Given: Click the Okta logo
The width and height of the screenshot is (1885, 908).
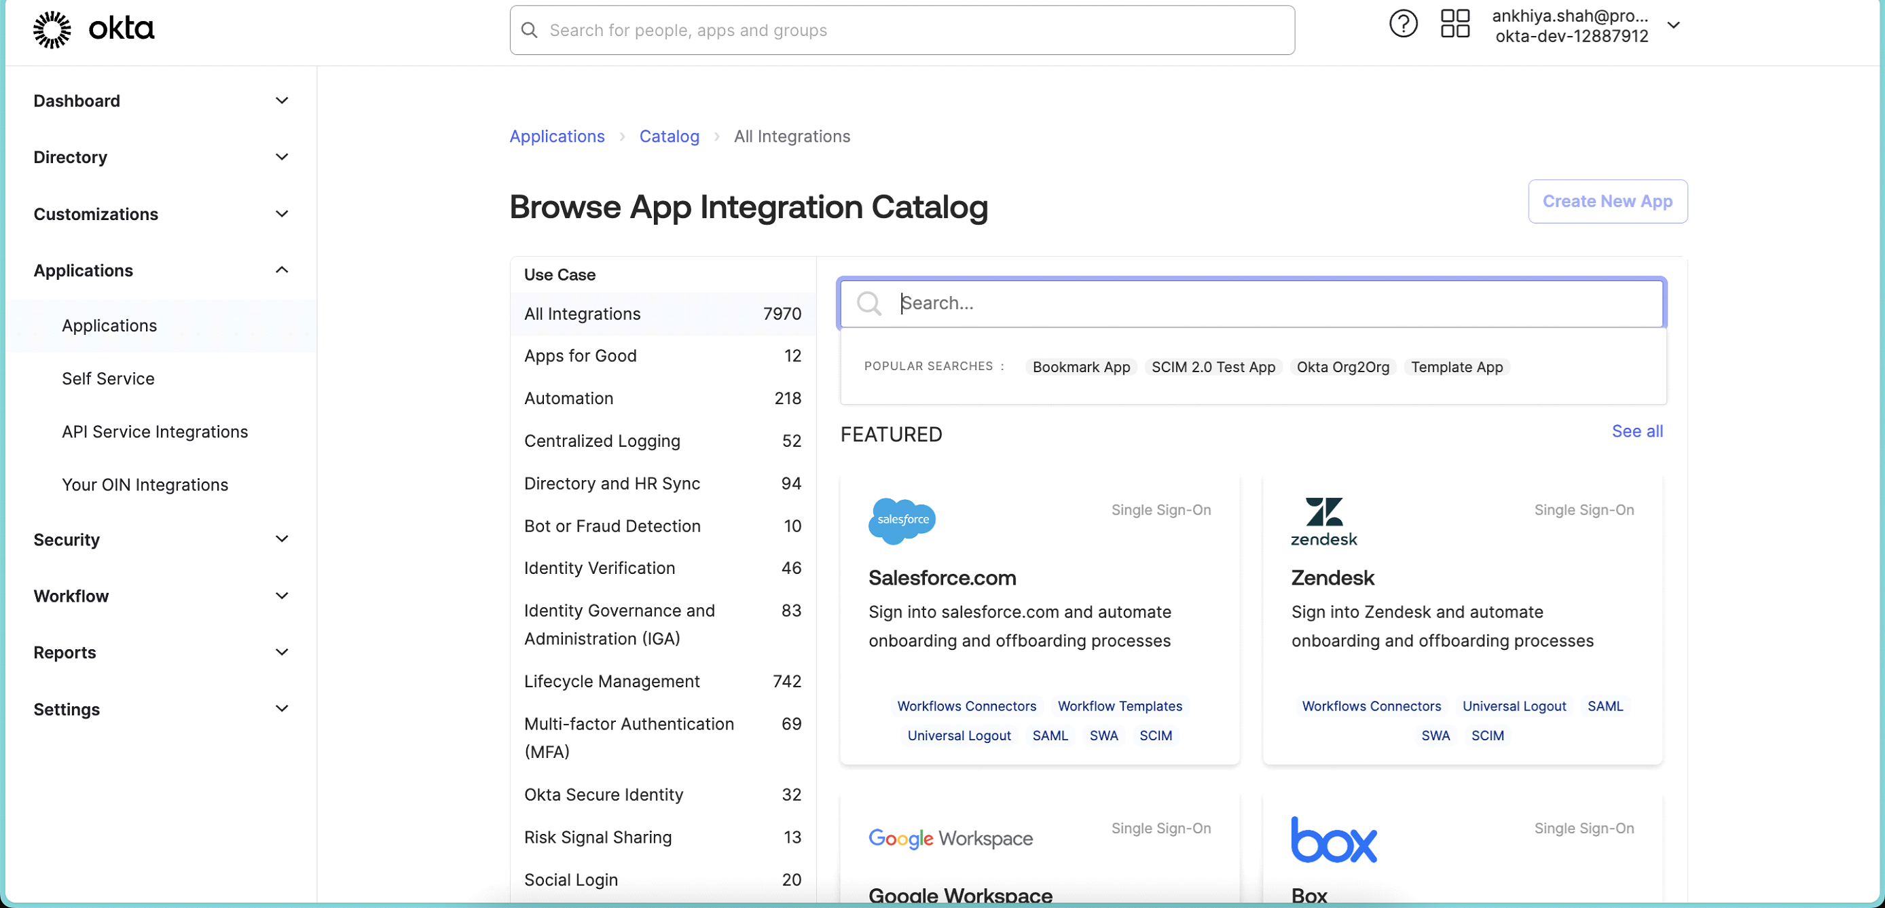Looking at the screenshot, I should click(93, 29).
